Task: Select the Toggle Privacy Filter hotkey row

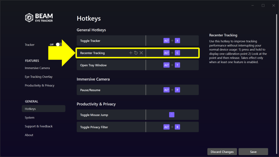Action: [138, 127]
